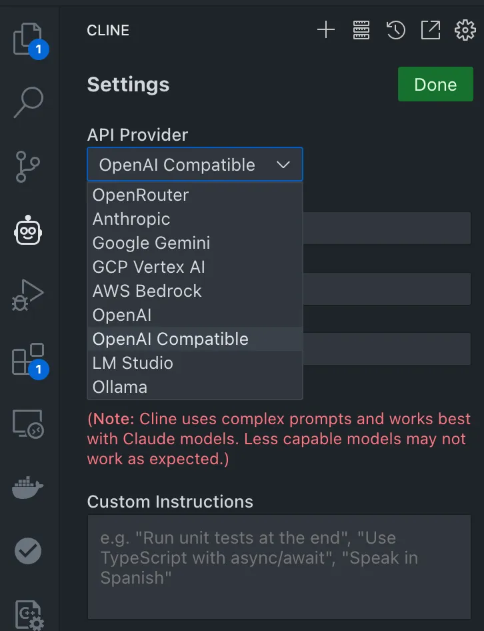Pick AWS Bedrock option
The width and height of the screenshot is (484, 631).
195,291
